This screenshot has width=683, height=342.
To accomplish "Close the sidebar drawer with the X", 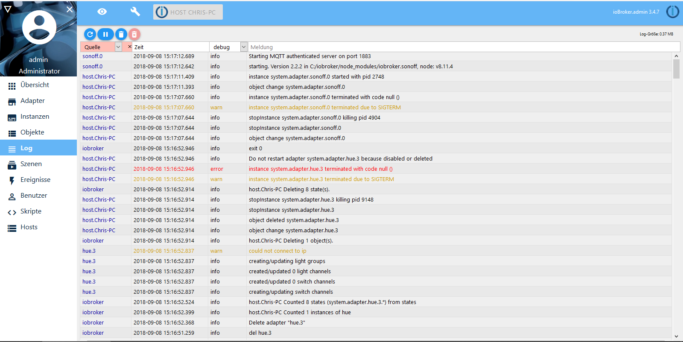I will click(70, 9).
